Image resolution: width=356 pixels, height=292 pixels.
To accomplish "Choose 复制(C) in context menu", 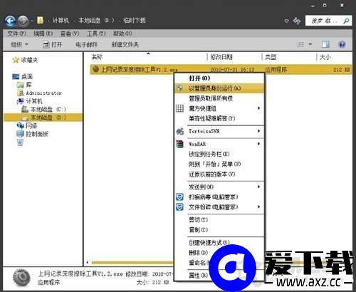I will click(x=219, y=230).
